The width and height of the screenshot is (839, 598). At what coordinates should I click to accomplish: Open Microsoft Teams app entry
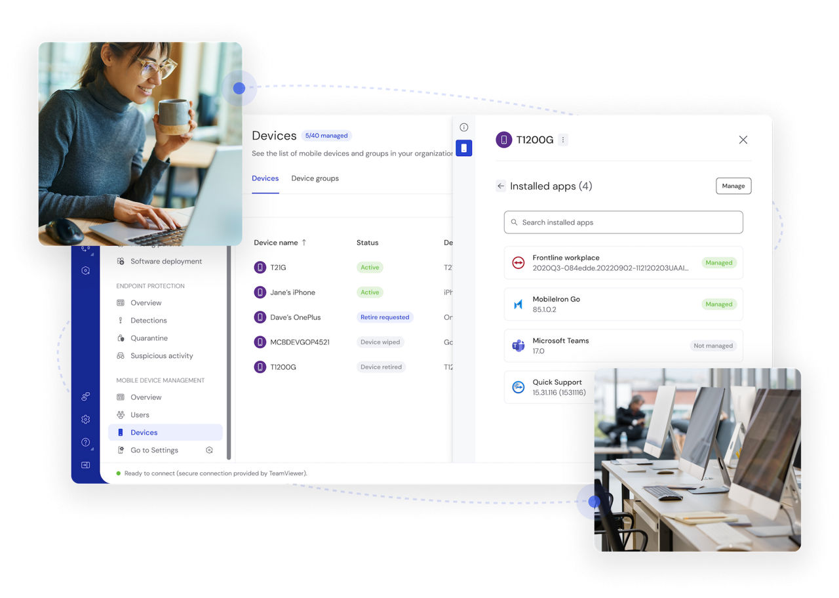tap(623, 346)
